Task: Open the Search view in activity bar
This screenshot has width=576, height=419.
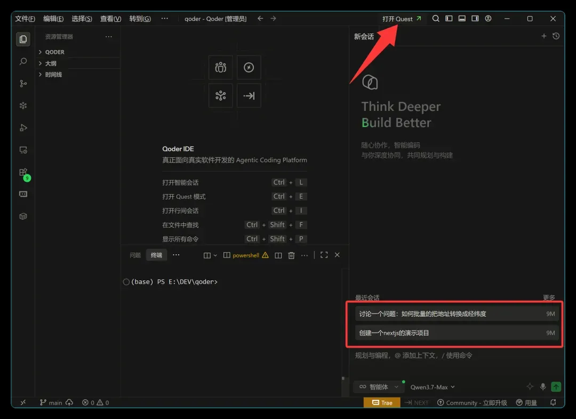Action: (23, 61)
